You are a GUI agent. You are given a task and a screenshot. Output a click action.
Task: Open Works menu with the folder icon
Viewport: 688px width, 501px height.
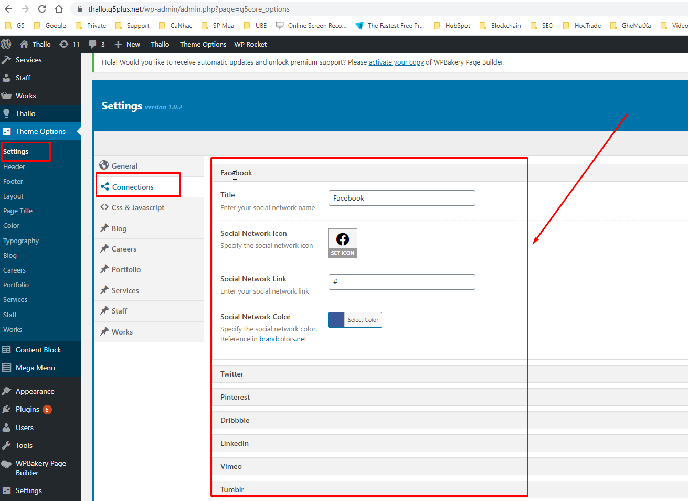point(40,96)
